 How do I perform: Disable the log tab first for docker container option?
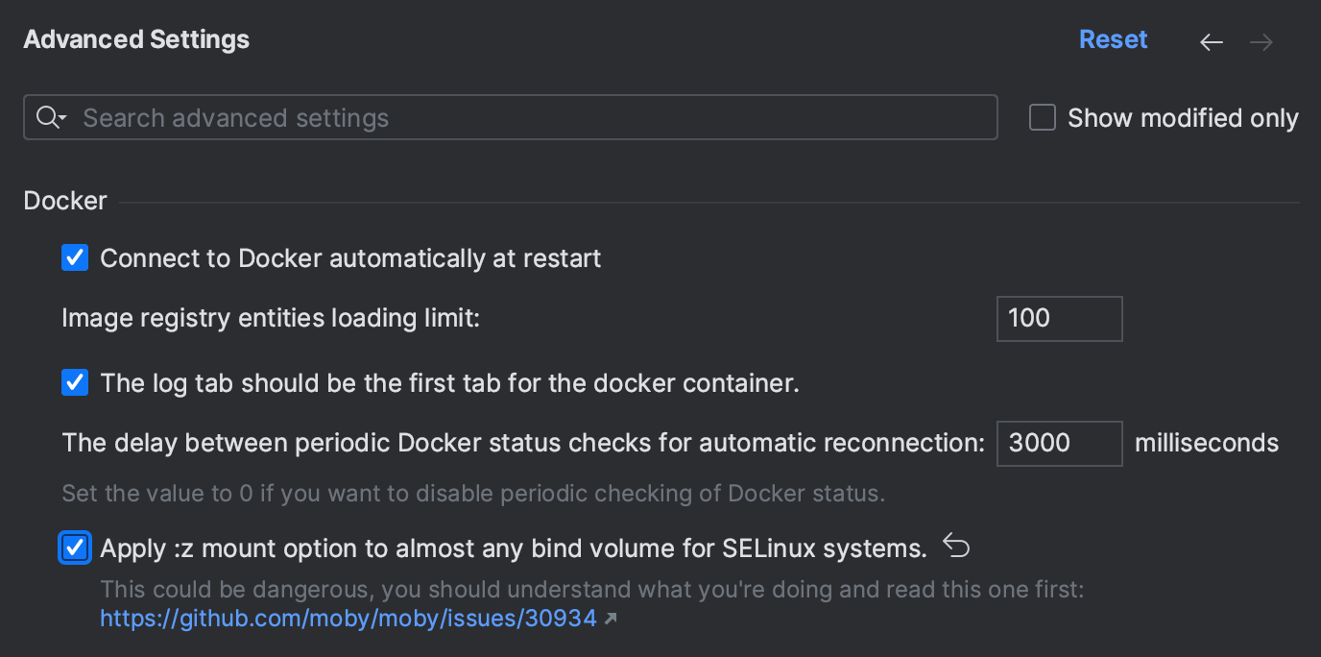click(75, 382)
